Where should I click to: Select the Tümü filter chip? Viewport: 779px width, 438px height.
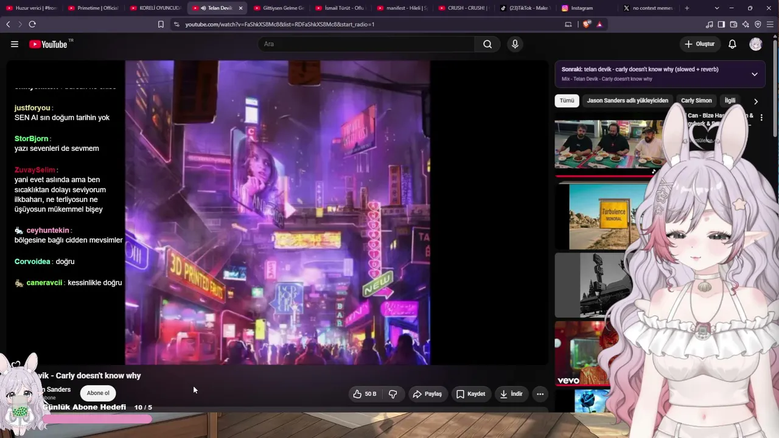tap(567, 101)
